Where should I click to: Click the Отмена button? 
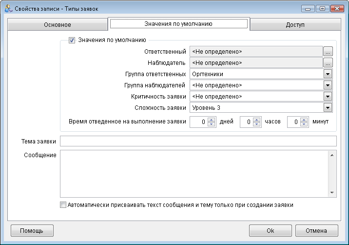tap(315, 230)
